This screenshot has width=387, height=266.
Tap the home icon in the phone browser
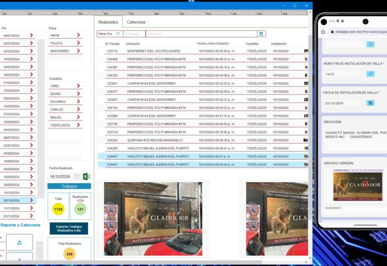[x=323, y=32]
